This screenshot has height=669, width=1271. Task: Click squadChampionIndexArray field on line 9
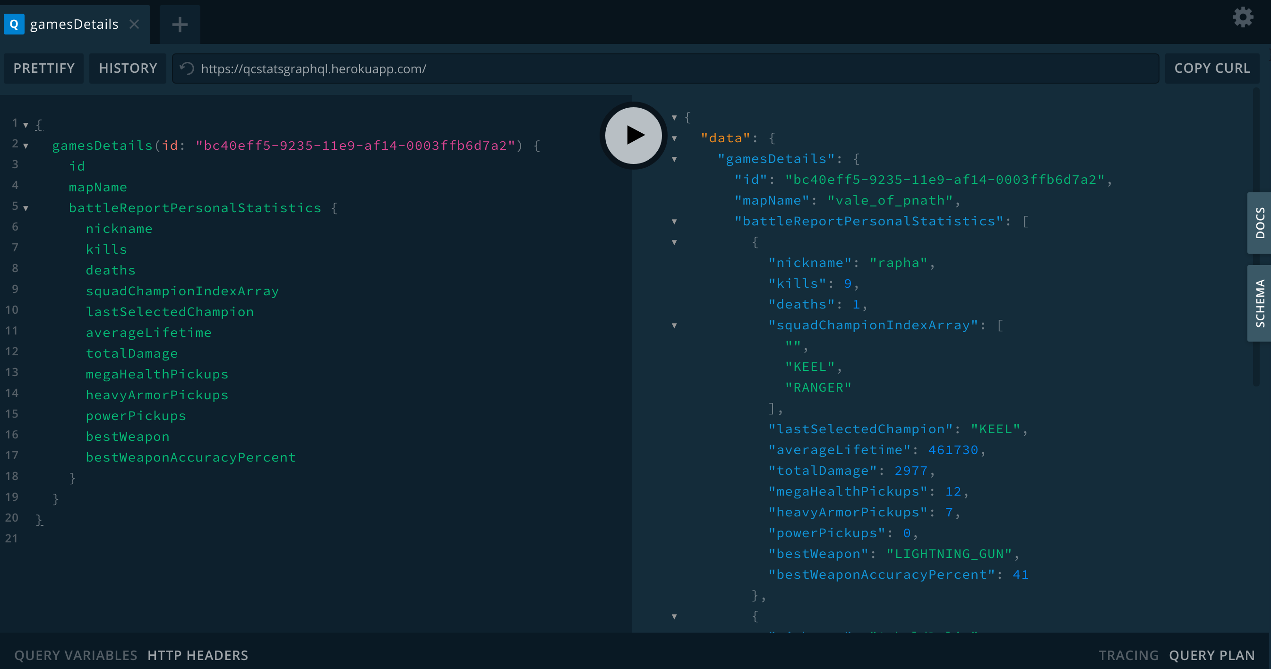[x=182, y=291]
